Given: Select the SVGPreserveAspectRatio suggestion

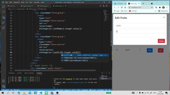Looking at the screenshot, I should point(85,60).
